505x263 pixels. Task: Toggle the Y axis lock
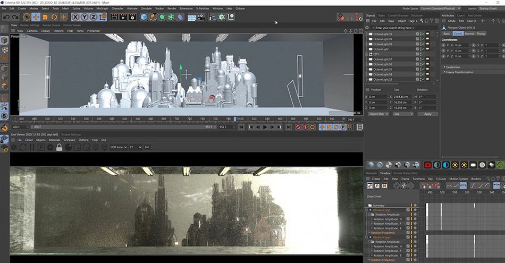[85, 17]
